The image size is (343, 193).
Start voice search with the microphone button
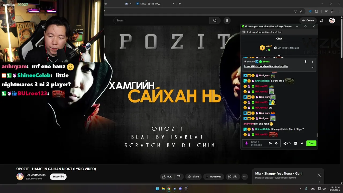coord(227,20)
